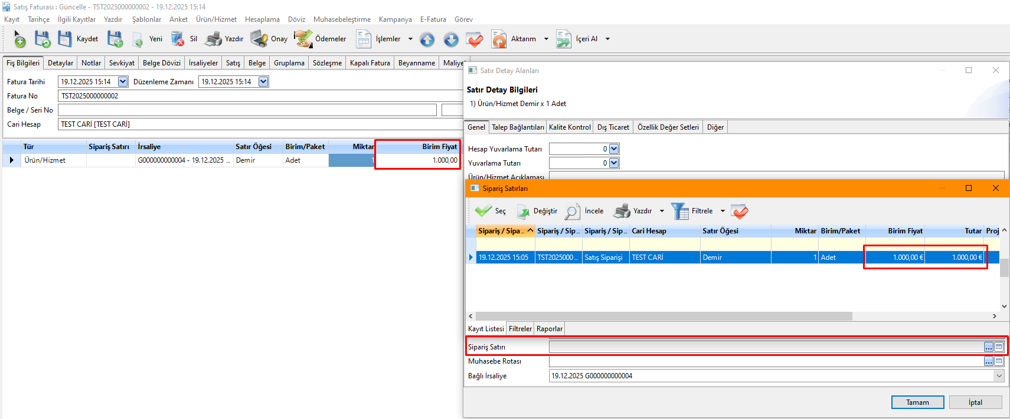Expand the İşlemler dropdown arrow

click(x=410, y=39)
